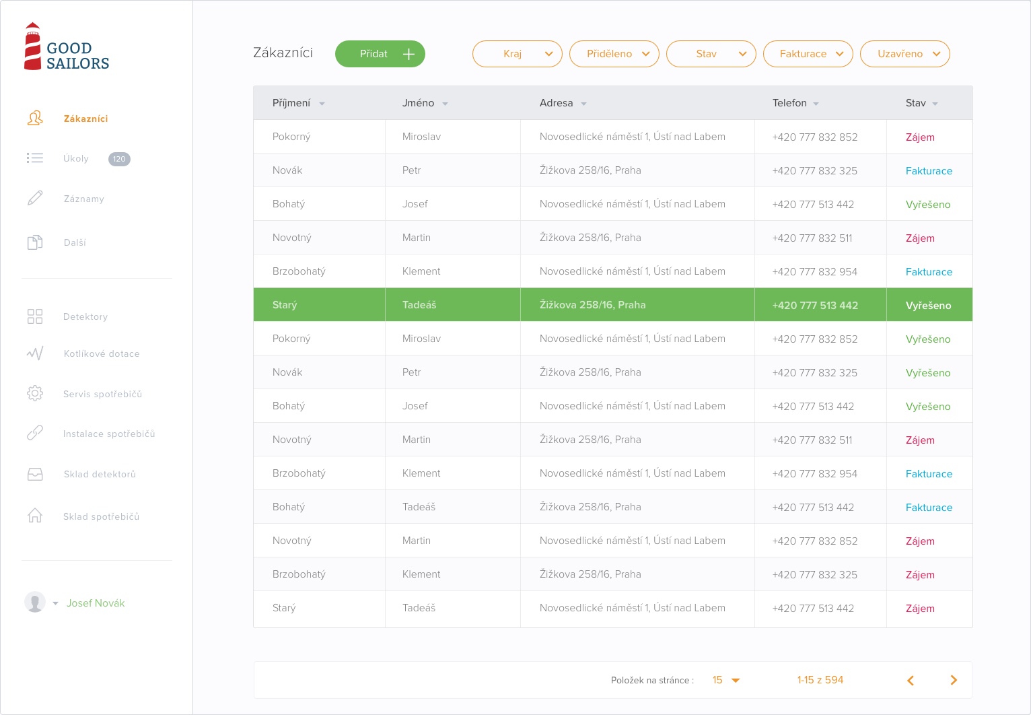Open Další menu item
Image resolution: width=1031 pixels, height=715 pixels.
click(x=75, y=242)
